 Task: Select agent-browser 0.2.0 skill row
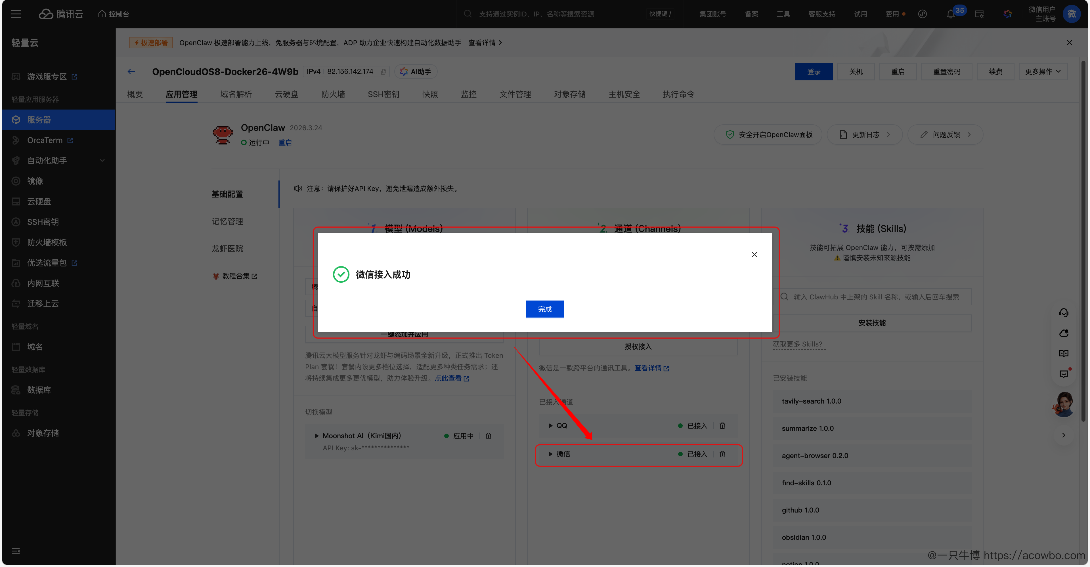pos(872,456)
